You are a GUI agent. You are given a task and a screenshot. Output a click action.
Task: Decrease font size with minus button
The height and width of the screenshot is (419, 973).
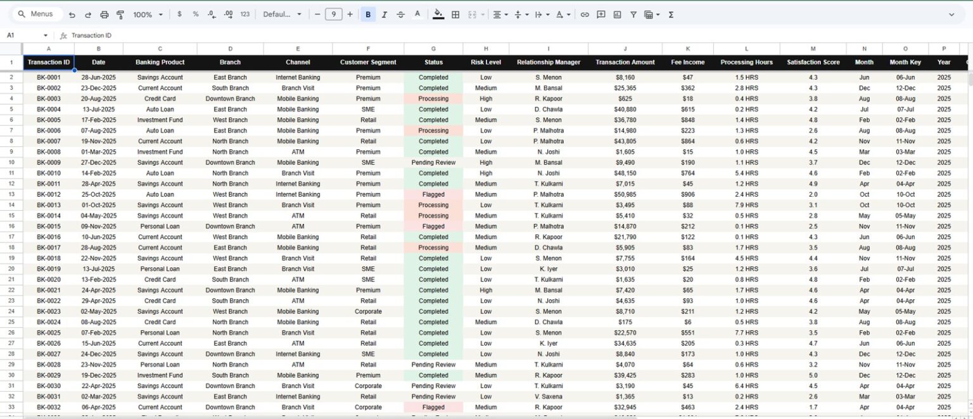tap(317, 15)
